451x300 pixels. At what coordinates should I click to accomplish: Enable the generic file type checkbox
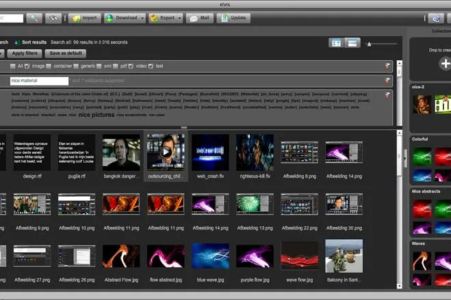(76, 66)
